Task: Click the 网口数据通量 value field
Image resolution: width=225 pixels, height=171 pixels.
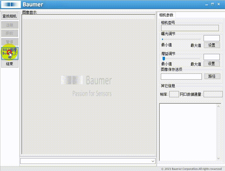Action: 213,94
